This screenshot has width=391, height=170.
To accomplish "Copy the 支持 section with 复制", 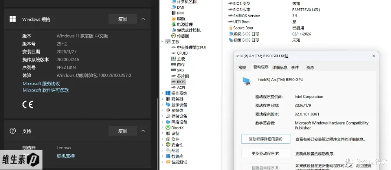I will [x=122, y=131].
